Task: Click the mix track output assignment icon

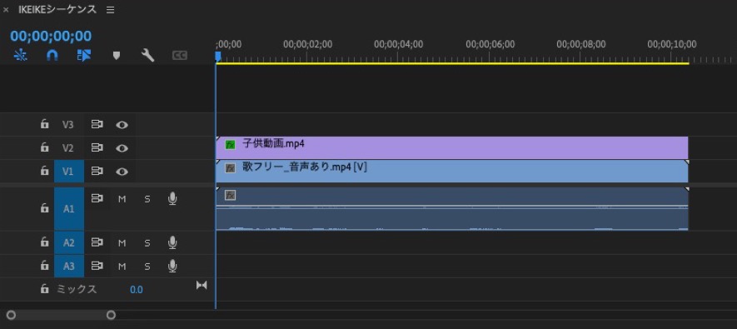Action: 202,285
